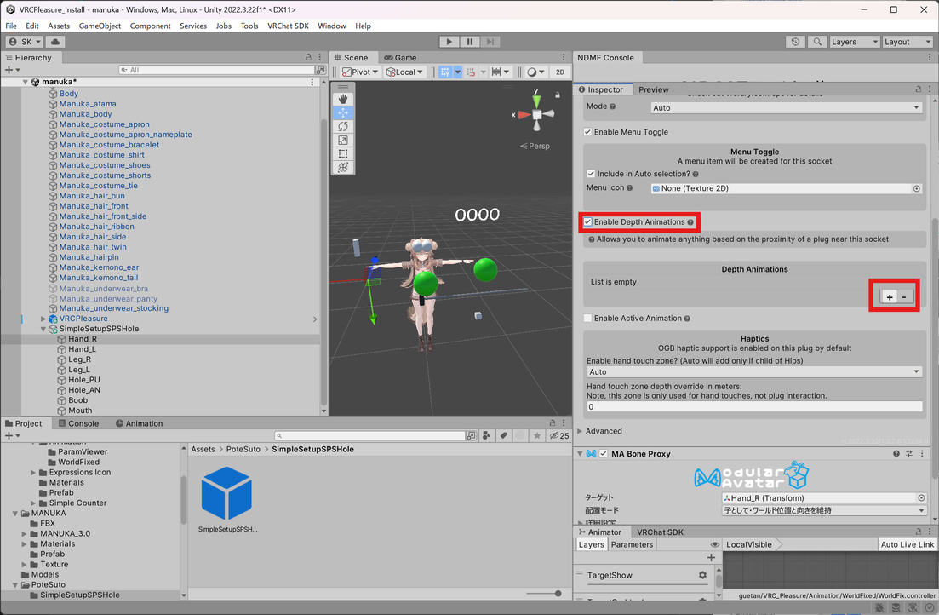Screen dimensions: 939x615
Task: Toggle the eye icon in Animator panel
Action: point(714,544)
